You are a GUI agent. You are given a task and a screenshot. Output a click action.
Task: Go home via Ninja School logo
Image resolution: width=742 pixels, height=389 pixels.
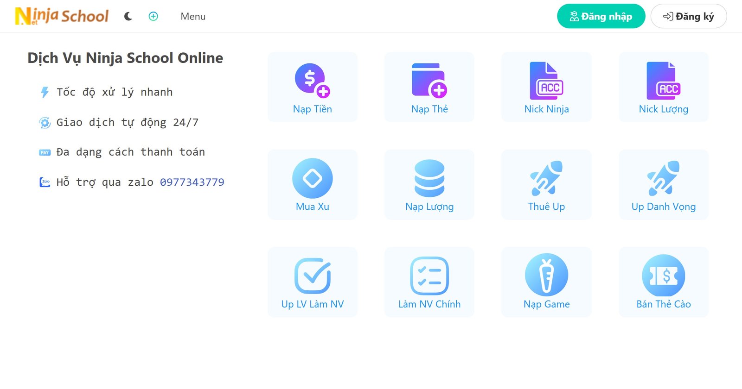[x=62, y=16]
